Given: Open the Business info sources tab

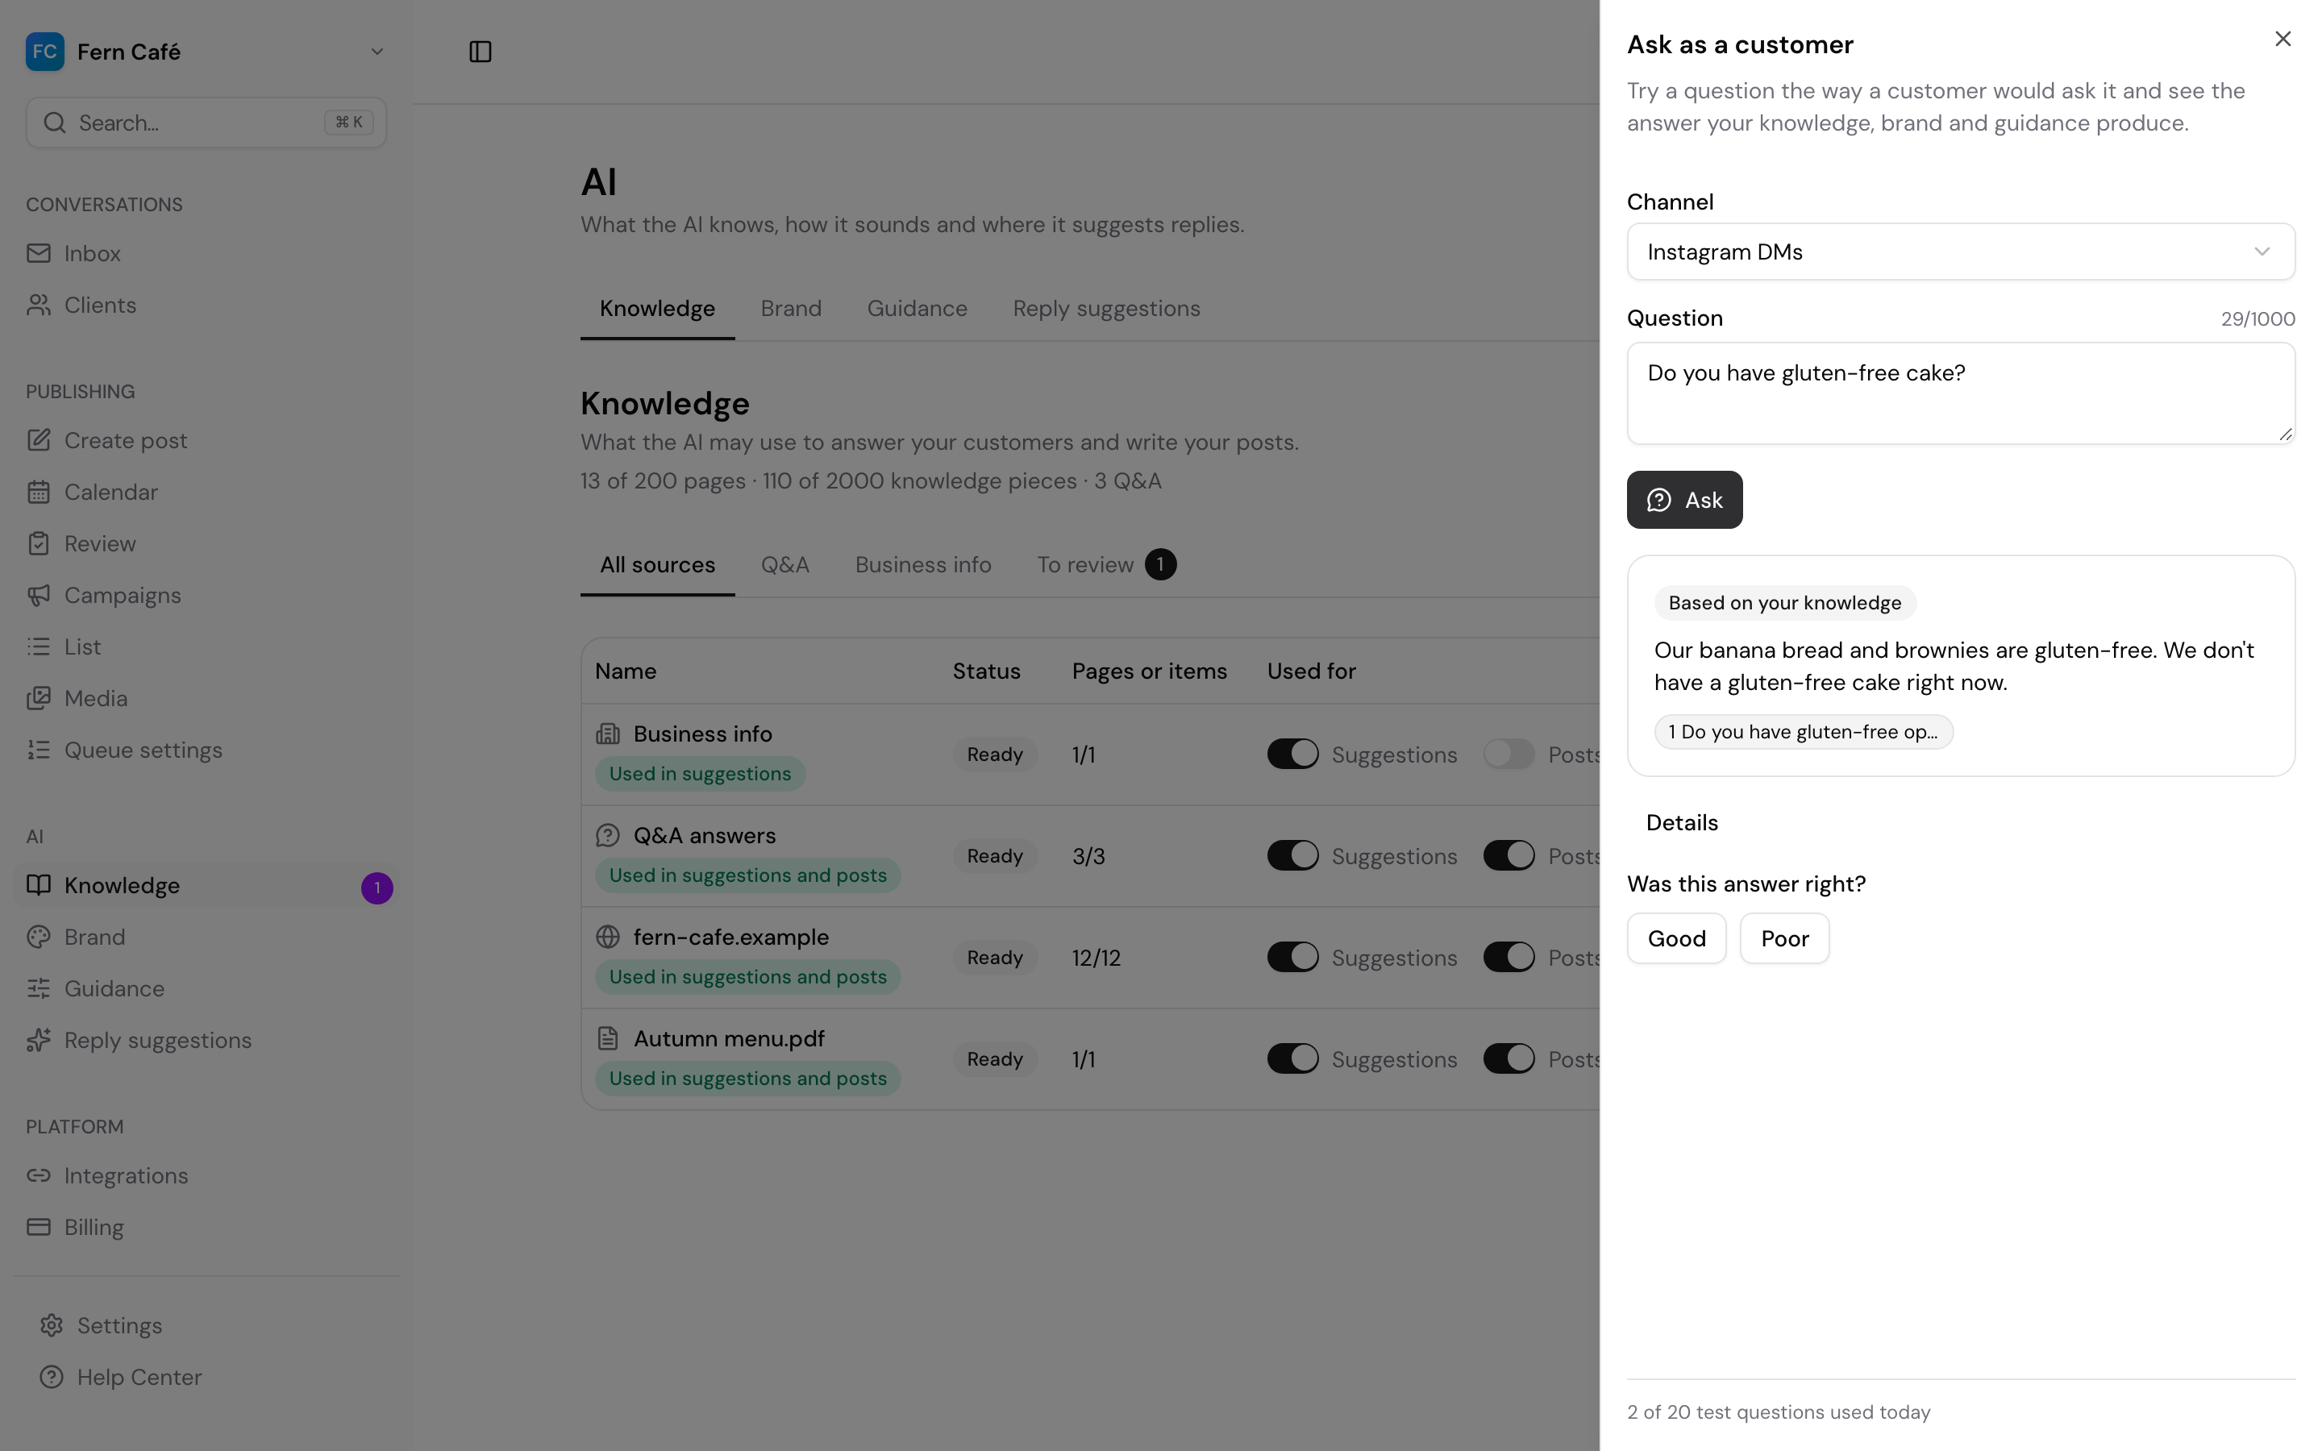Looking at the screenshot, I should [923, 565].
